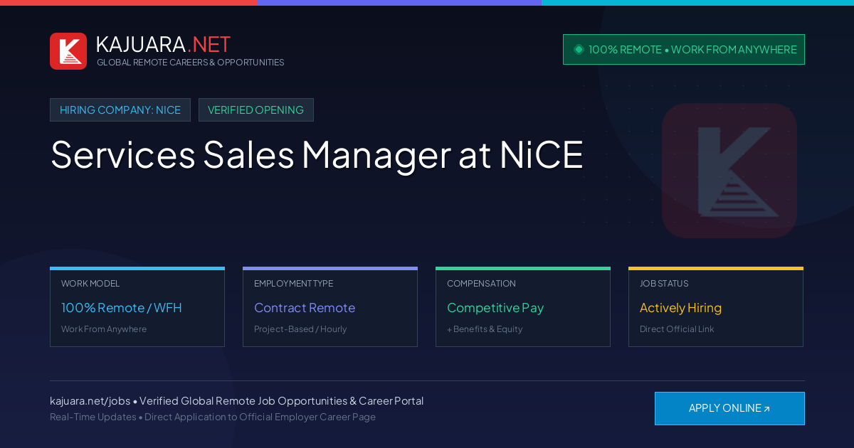The height and width of the screenshot is (448, 854).
Task: Click the Direct Official Link caption
Action: pos(677,329)
